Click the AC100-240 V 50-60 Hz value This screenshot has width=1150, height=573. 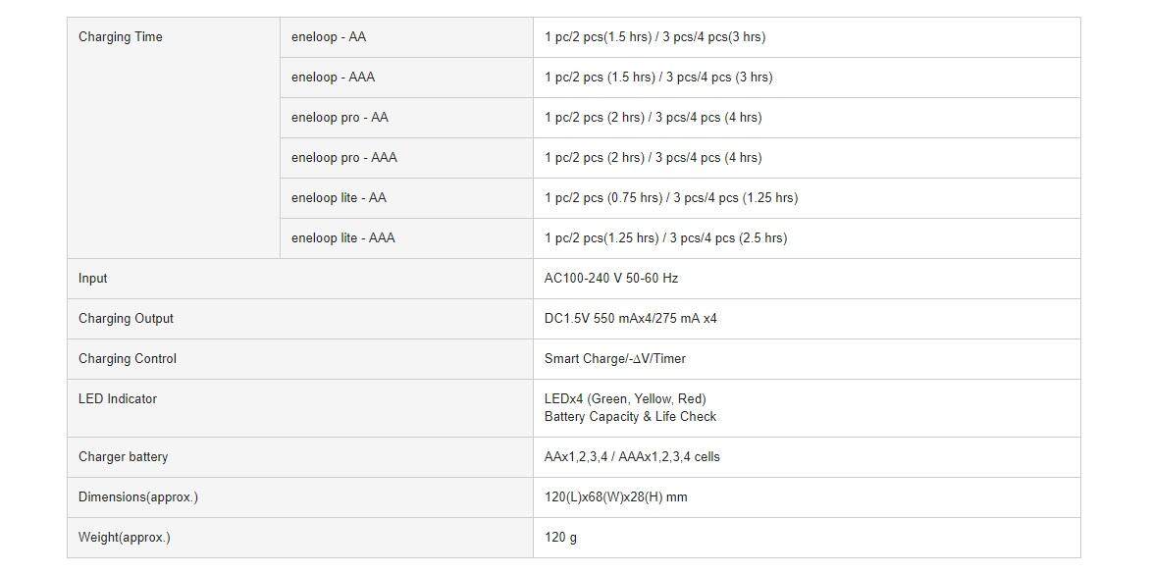pos(611,279)
